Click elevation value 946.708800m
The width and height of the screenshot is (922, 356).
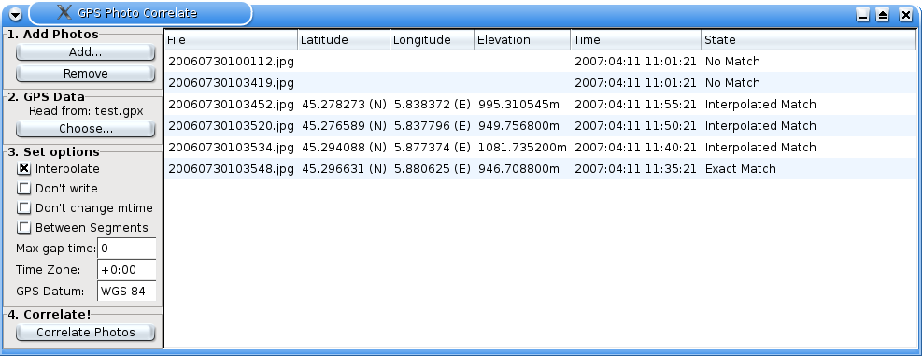tap(518, 169)
